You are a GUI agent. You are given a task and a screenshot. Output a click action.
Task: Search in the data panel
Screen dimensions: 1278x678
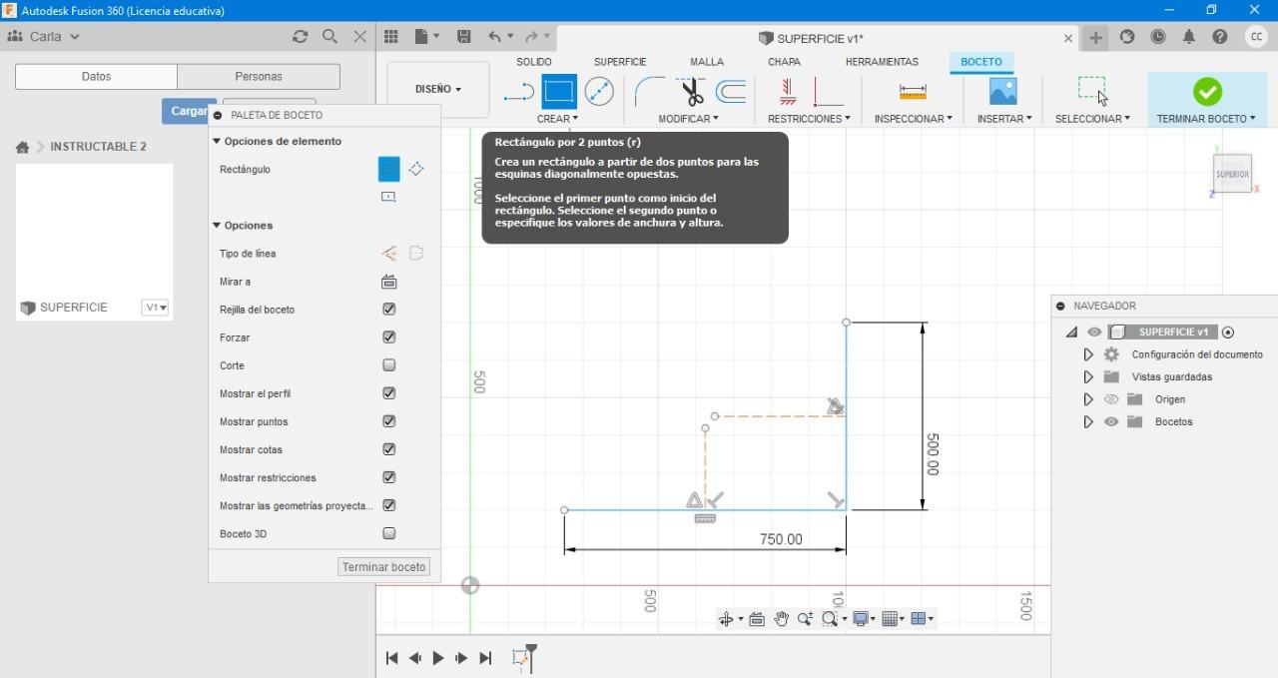click(329, 36)
